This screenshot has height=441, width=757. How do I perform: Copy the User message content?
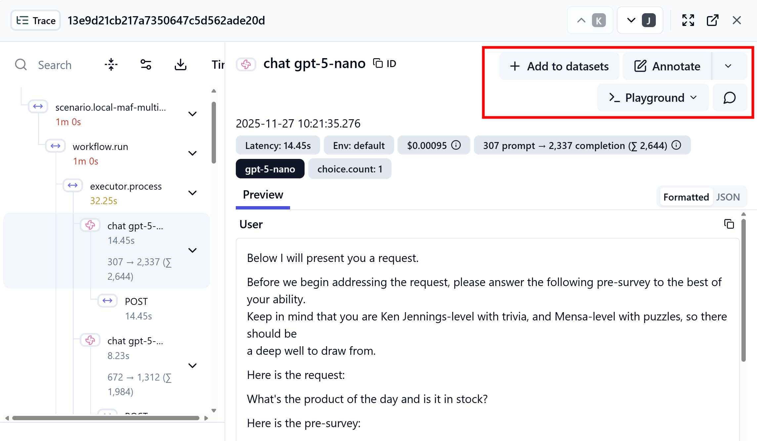click(x=729, y=224)
